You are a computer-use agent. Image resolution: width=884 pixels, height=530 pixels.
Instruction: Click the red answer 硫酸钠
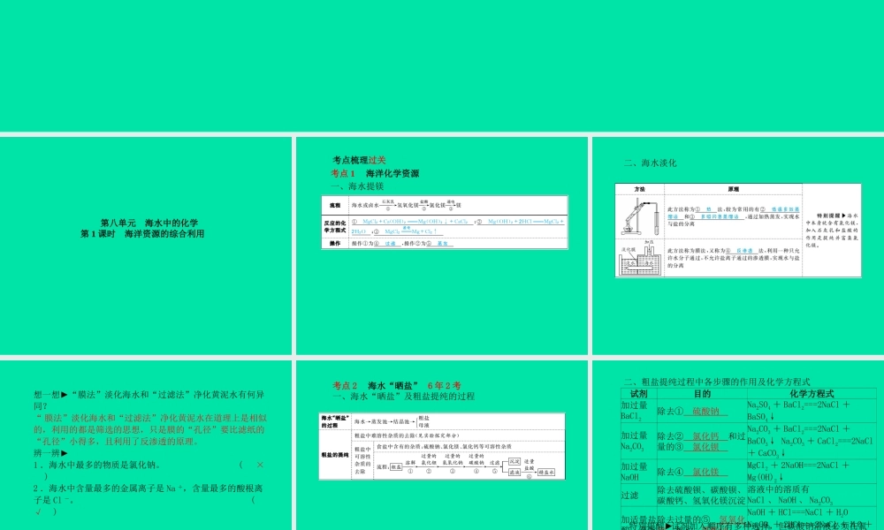click(x=705, y=411)
